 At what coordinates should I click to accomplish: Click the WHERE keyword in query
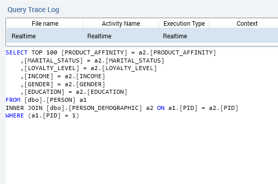tap(15, 115)
